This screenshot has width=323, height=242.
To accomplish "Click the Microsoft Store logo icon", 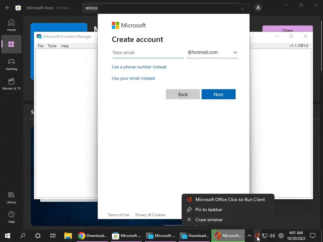I will pyautogui.click(x=18, y=8).
